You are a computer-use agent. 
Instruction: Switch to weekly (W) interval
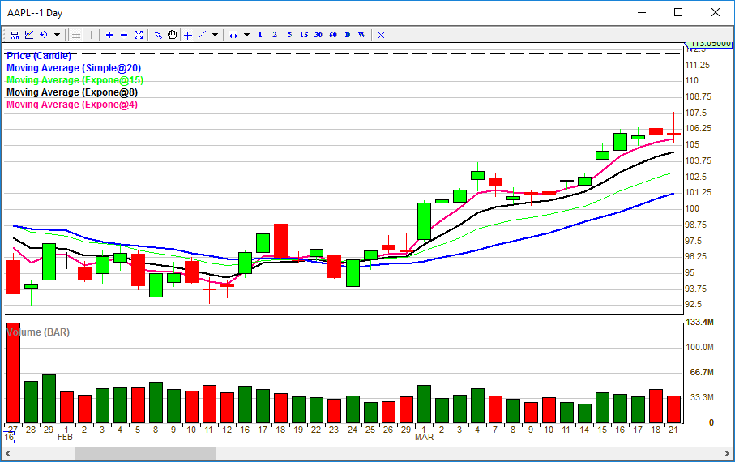click(362, 35)
